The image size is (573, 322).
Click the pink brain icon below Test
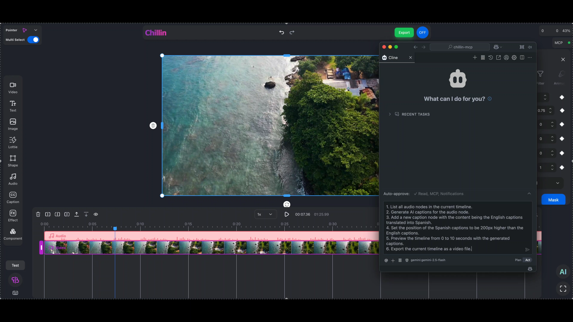pos(15,280)
